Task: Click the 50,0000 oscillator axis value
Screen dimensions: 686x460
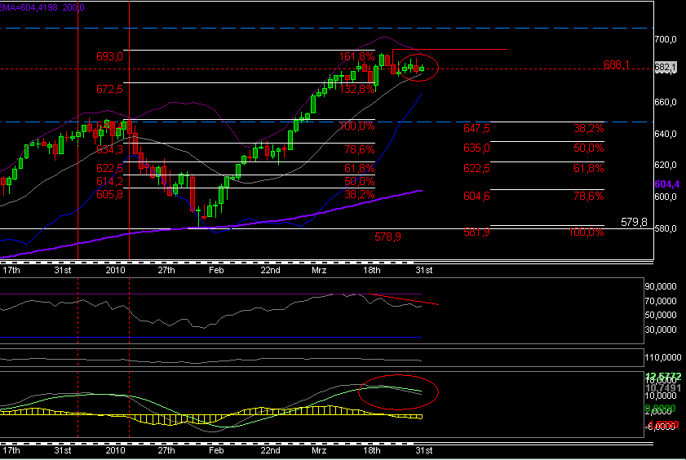Action: pyautogui.click(x=661, y=315)
